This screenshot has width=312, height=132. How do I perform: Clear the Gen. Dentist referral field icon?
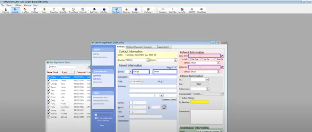click(x=223, y=56)
